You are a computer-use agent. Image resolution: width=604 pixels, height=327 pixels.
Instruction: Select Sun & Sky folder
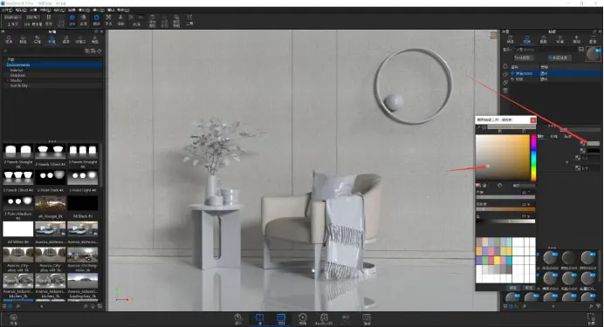[19, 85]
